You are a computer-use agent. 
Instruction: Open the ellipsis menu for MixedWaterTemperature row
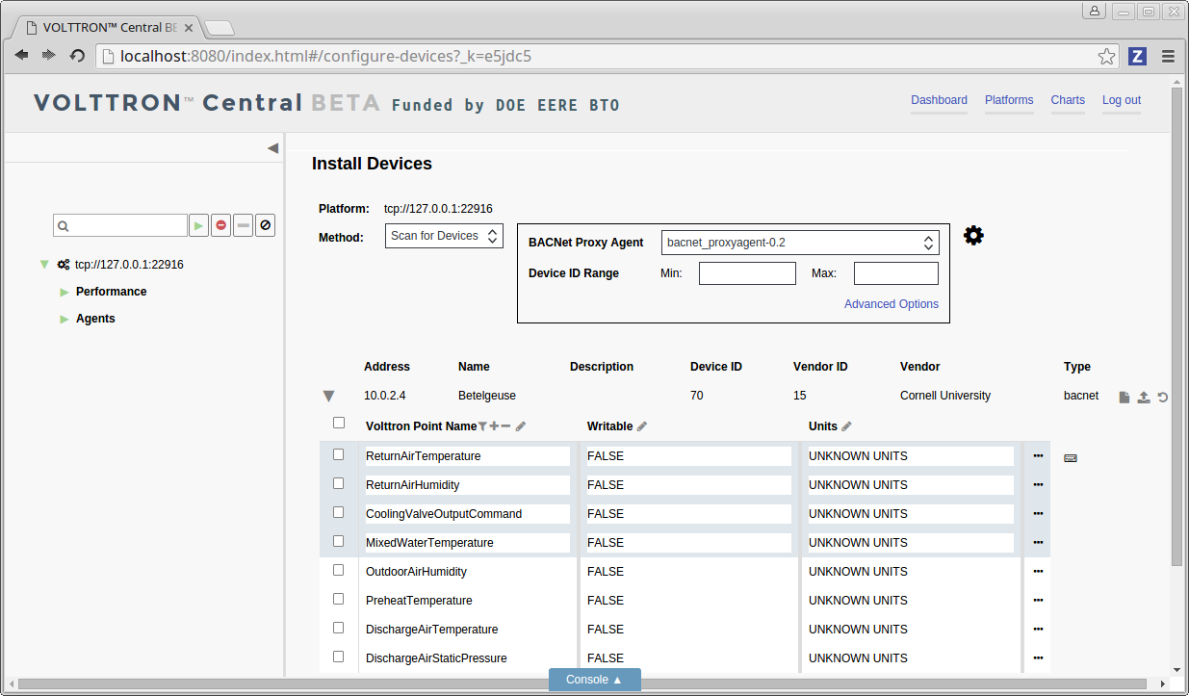point(1038,543)
